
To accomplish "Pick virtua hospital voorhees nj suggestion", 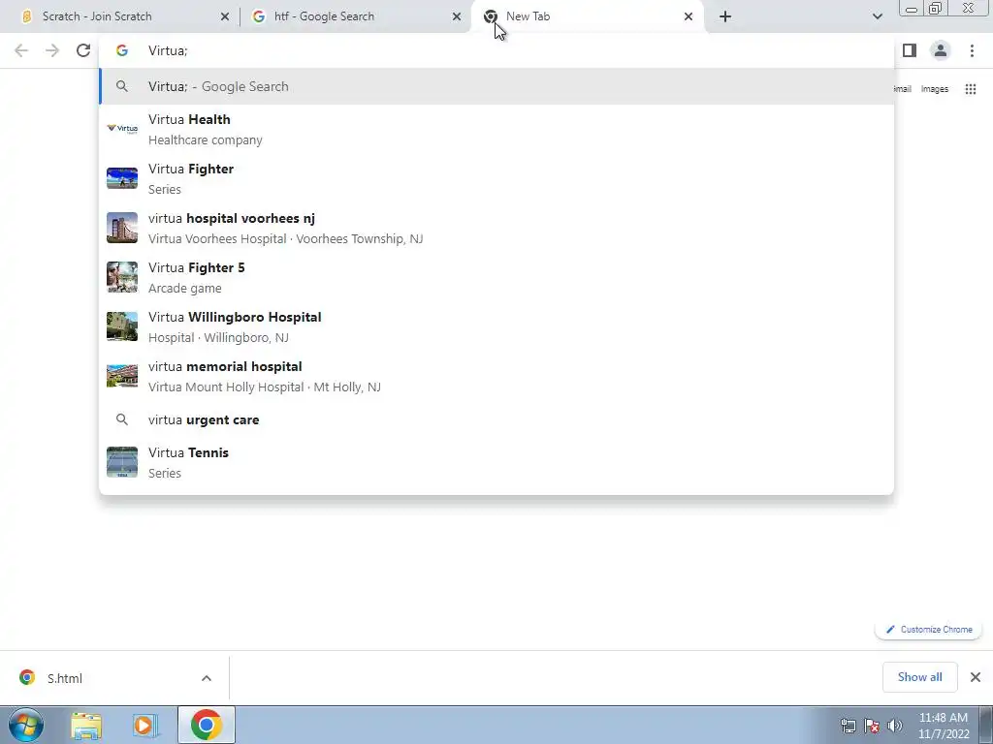I will click(x=496, y=228).
